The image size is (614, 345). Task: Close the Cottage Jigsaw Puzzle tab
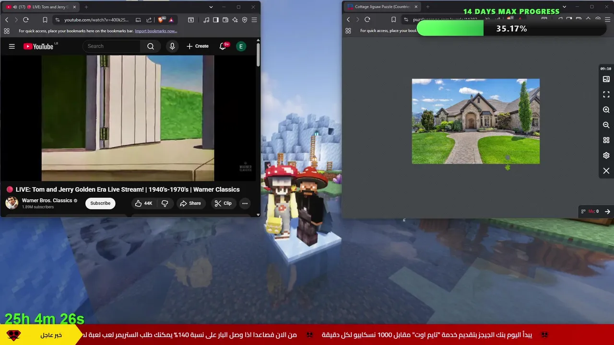pyautogui.click(x=416, y=7)
